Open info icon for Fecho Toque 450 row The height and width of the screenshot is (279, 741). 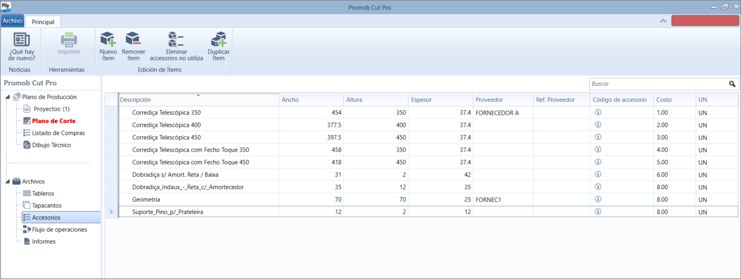598,162
